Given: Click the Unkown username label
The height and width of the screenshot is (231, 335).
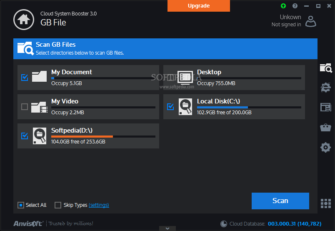Looking at the screenshot, I should pyautogui.click(x=290, y=17).
